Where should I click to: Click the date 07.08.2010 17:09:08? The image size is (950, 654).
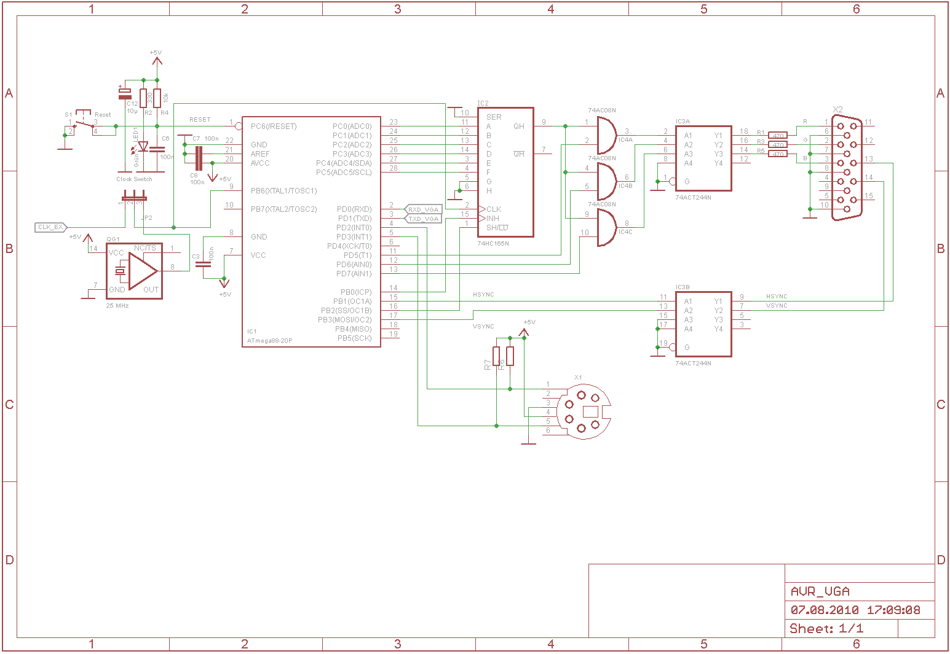click(x=855, y=610)
